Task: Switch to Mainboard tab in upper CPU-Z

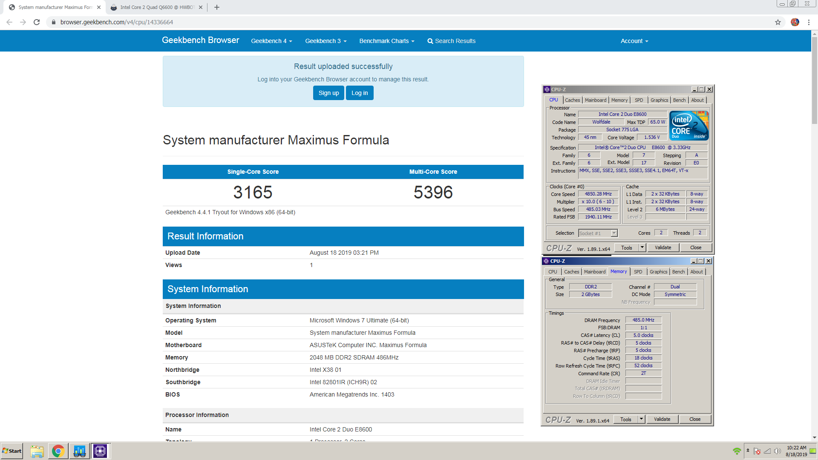Action: pyautogui.click(x=596, y=100)
